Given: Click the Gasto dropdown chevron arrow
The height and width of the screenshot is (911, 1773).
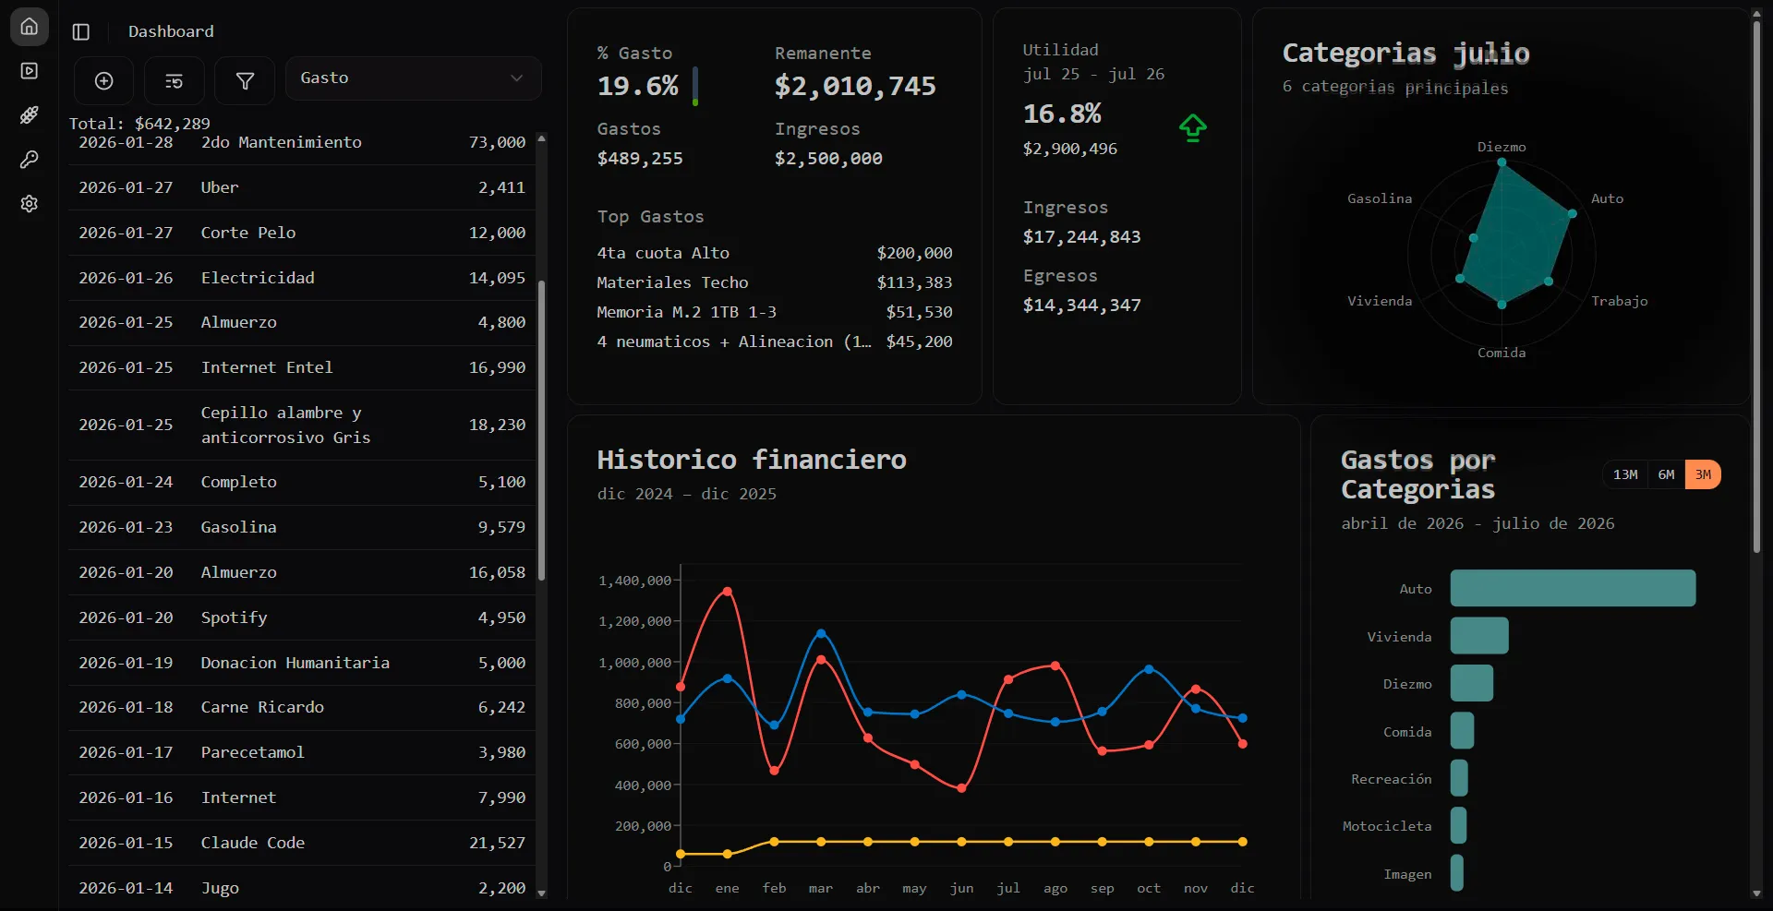Looking at the screenshot, I should 517,78.
